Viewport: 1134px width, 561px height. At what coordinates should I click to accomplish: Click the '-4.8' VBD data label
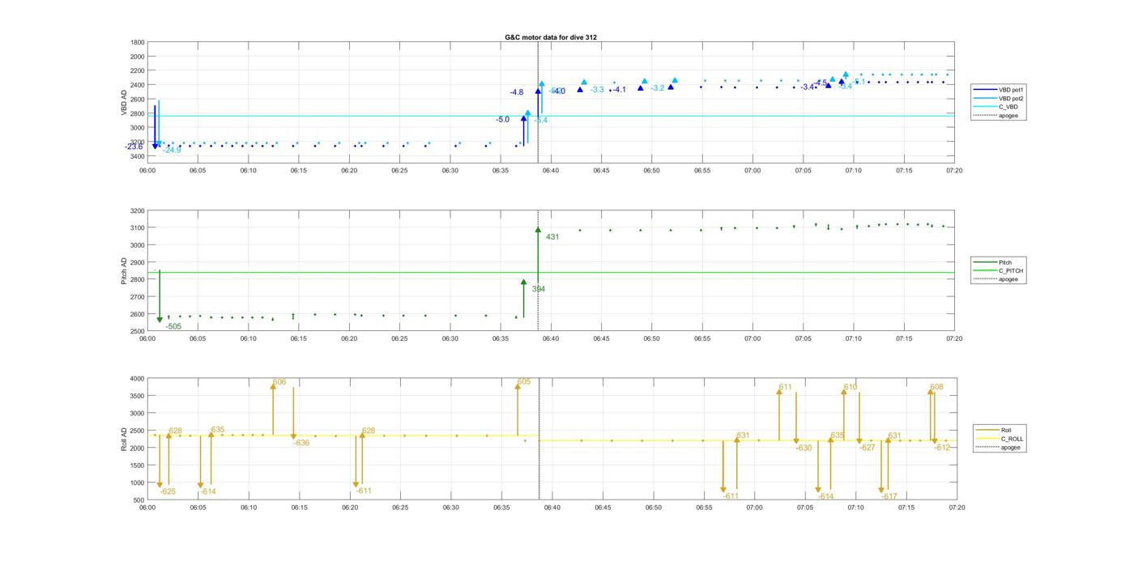517,92
